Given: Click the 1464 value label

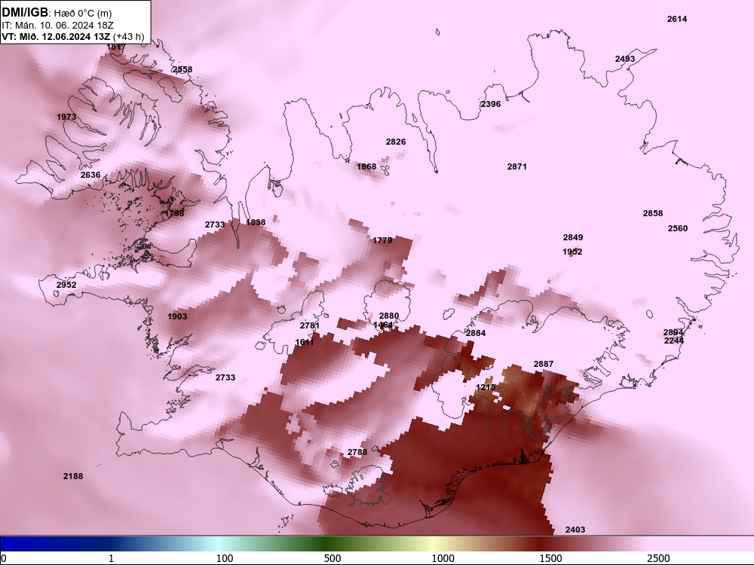Looking at the screenshot, I should click(x=383, y=325).
